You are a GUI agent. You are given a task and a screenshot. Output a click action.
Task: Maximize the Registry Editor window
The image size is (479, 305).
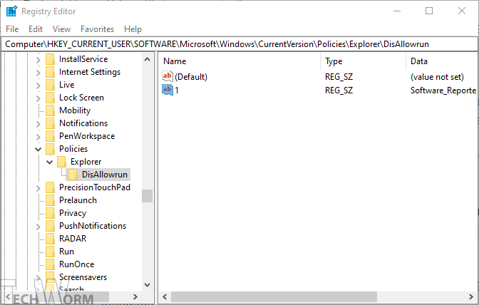tap(429, 11)
